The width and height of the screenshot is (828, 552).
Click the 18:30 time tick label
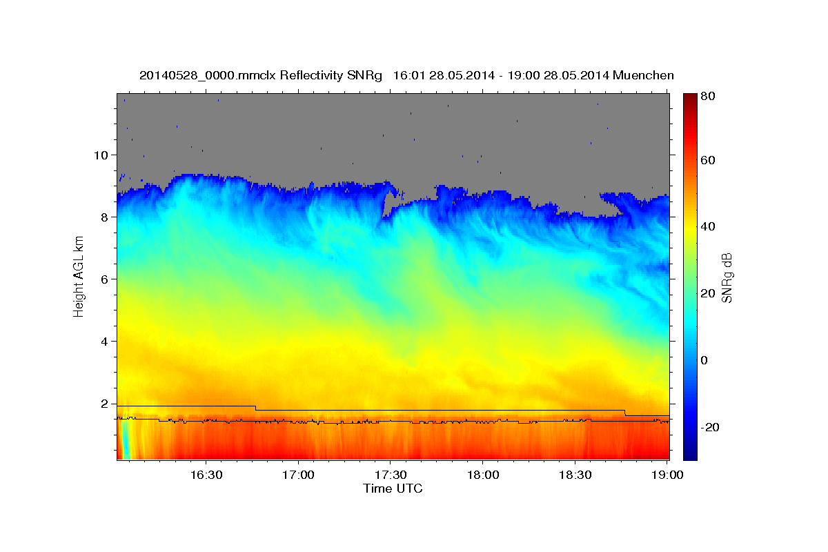(x=575, y=475)
